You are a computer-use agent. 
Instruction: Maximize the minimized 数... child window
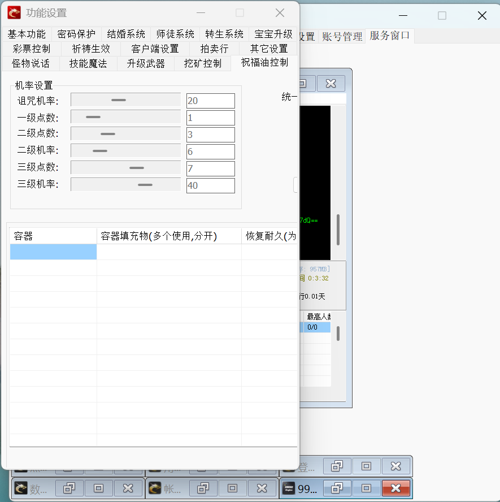click(98, 488)
